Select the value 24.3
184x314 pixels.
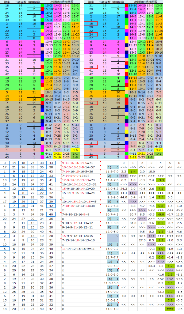tap(124, 189)
